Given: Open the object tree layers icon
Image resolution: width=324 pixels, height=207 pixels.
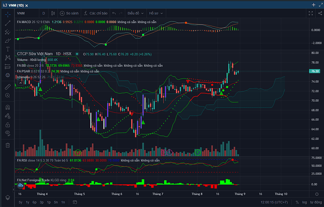Looking at the screenshot, I should [x=8, y=197].
